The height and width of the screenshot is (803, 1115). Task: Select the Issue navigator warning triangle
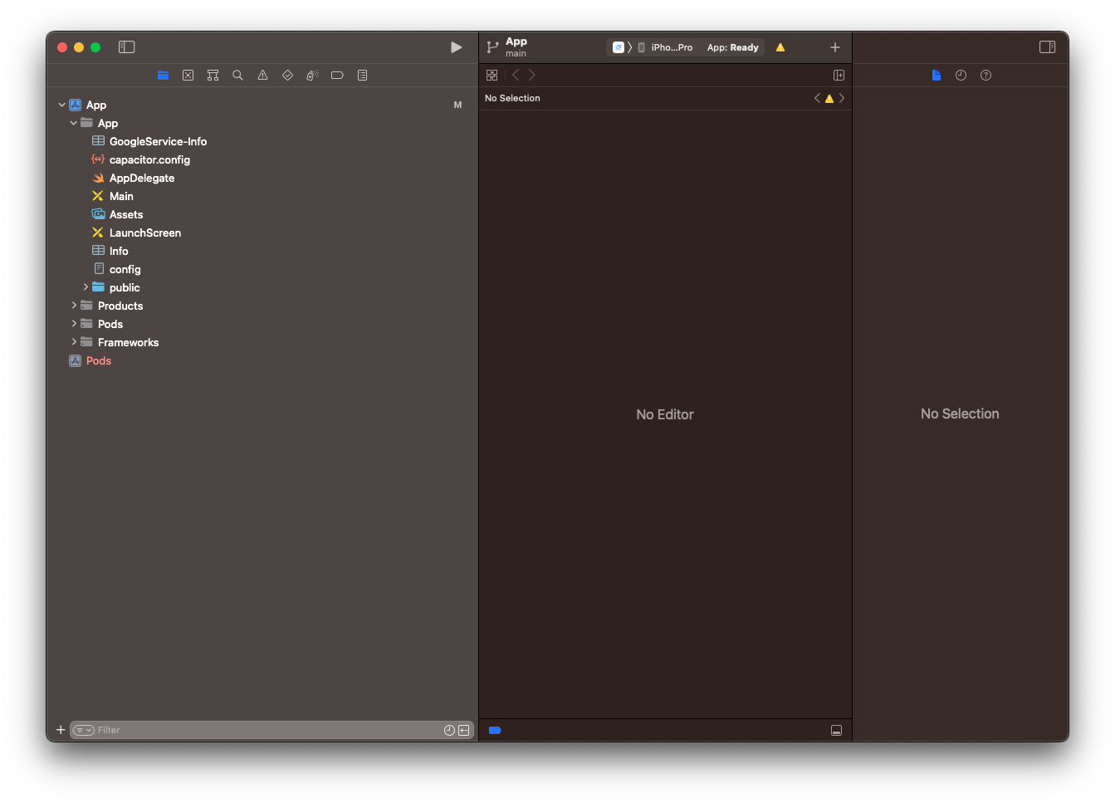(262, 75)
